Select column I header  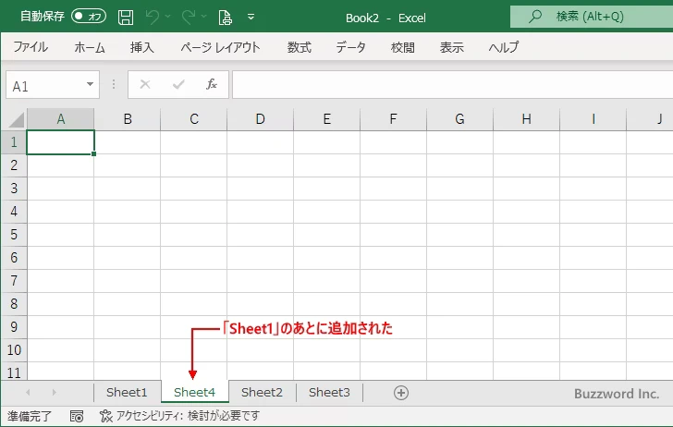click(593, 119)
